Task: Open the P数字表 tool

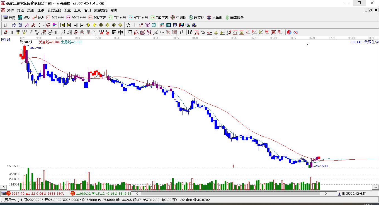Action: pyautogui.click(x=97, y=18)
